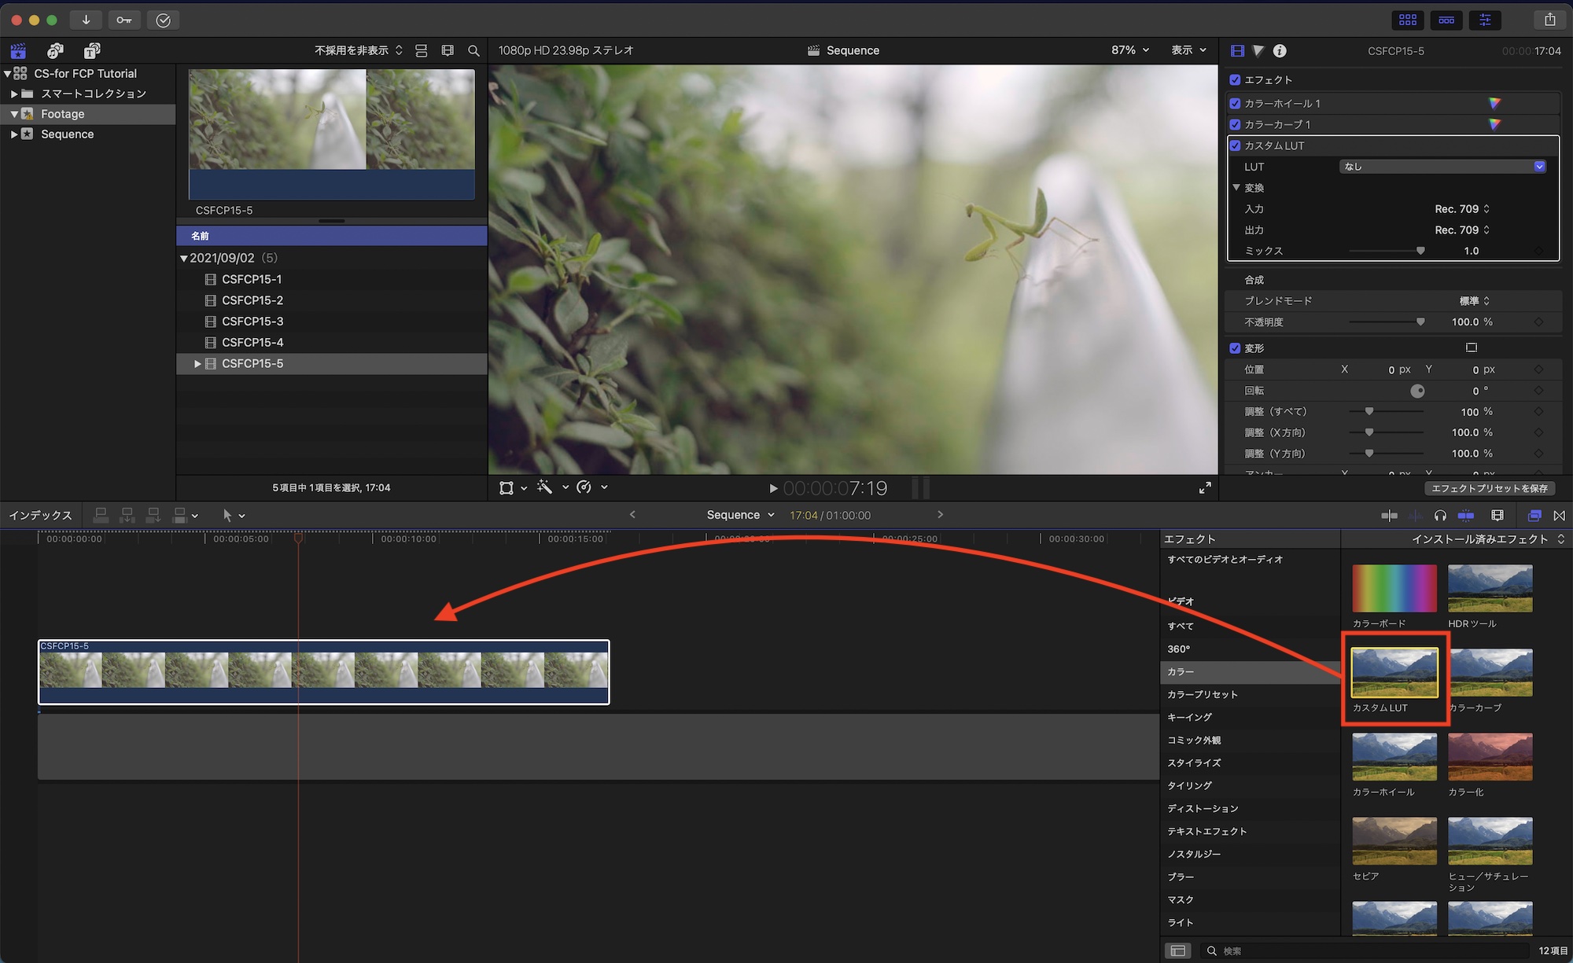Open the keyword editor key icon
This screenshot has width=1573, height=963.
[x=124, y=20]
